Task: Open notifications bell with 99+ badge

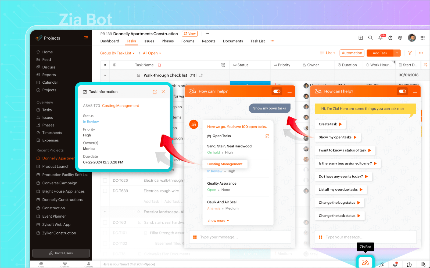Action: [381, 38]
